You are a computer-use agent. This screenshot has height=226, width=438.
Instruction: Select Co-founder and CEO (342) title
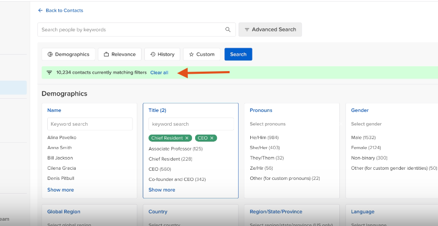[x=177, y=179]
